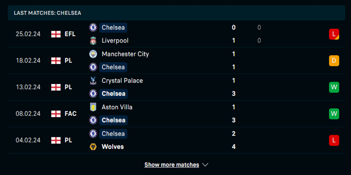Image resolution: width=351 pixels, height=175 pixels.
Task: Click Chelsea crest in EFL match row
Action: pos(93,28)
